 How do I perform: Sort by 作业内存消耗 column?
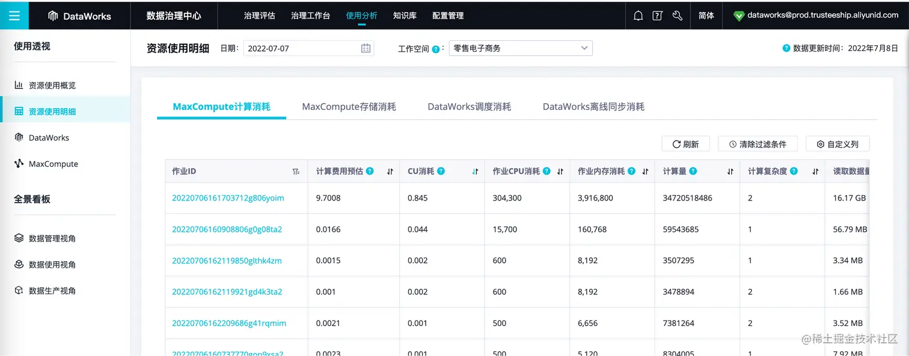[645, 172]
